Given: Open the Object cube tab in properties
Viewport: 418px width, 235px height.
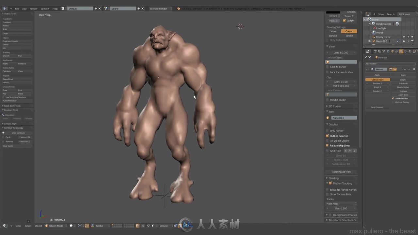Looking at the screenshot, I should click(x=393, y=51).
